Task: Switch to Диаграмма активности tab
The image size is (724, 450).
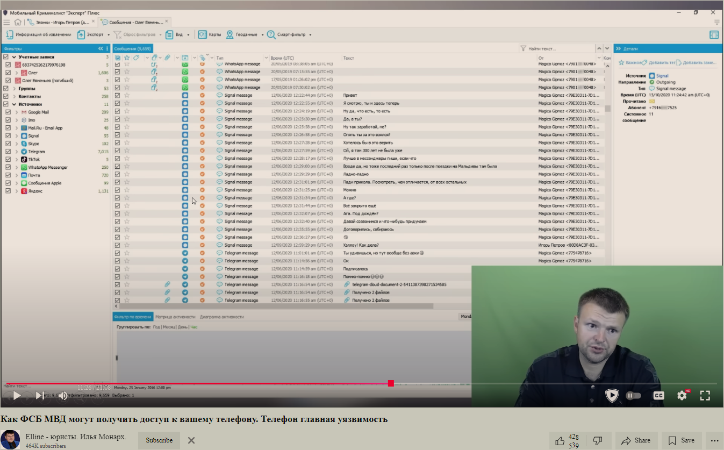Action: click(x=222, y=317)
